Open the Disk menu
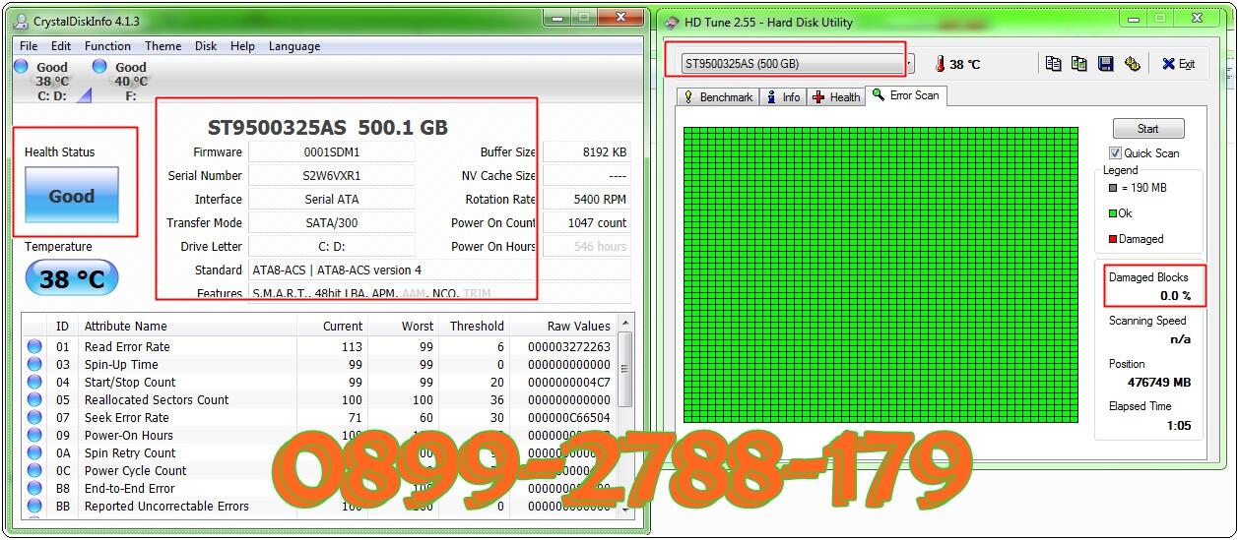This screenshot has height=540, width=1239. (206, 46)
